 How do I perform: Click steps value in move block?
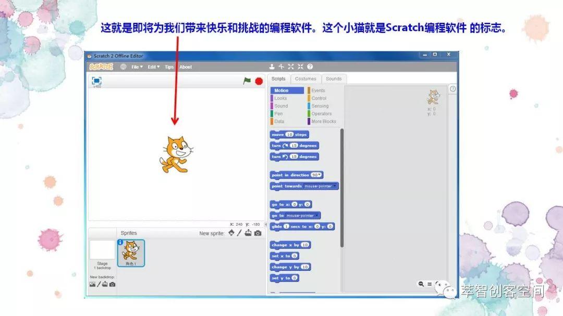[x=289, y=135]
